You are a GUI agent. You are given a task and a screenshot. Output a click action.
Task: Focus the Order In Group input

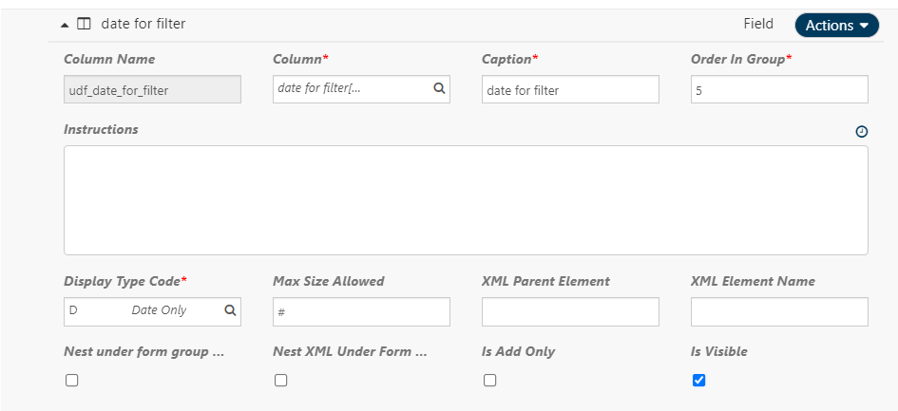[x=779, y=90]
